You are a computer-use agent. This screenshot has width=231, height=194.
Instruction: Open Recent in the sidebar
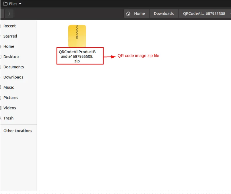click(x=9, y=26)
